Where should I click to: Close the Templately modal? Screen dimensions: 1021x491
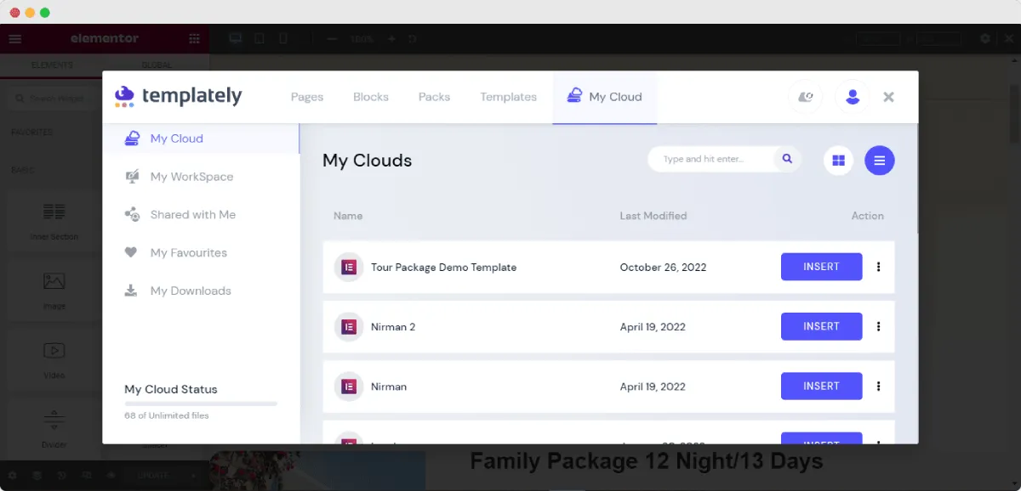tap(888, 97)
